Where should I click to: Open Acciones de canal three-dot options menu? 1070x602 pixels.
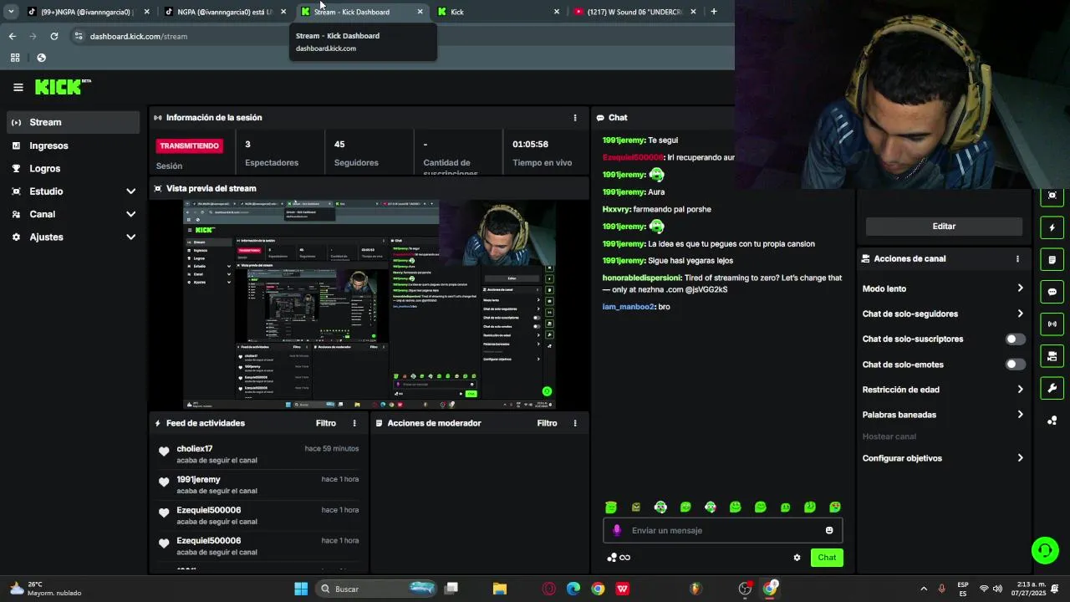point(1017,259)
